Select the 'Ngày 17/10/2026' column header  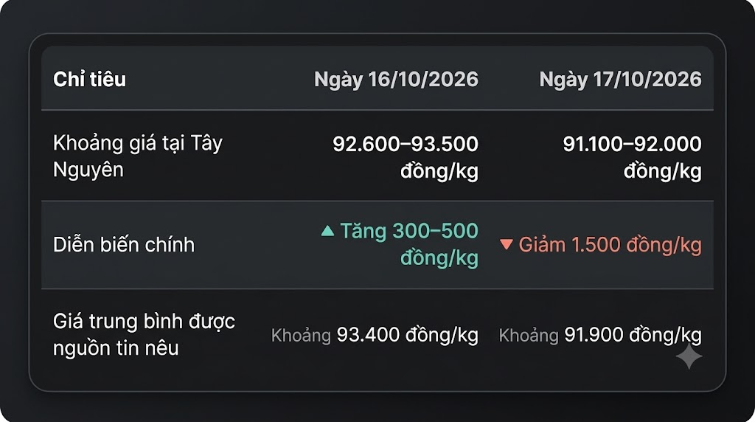[x=620, y=80]
